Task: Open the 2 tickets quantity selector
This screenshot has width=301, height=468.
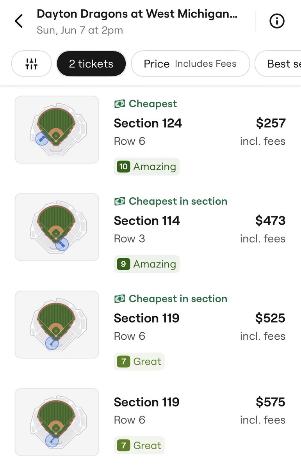Action: point(91,64)
